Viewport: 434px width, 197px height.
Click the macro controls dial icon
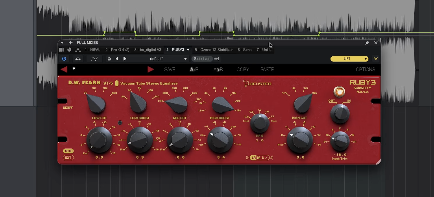pos(69,50)
